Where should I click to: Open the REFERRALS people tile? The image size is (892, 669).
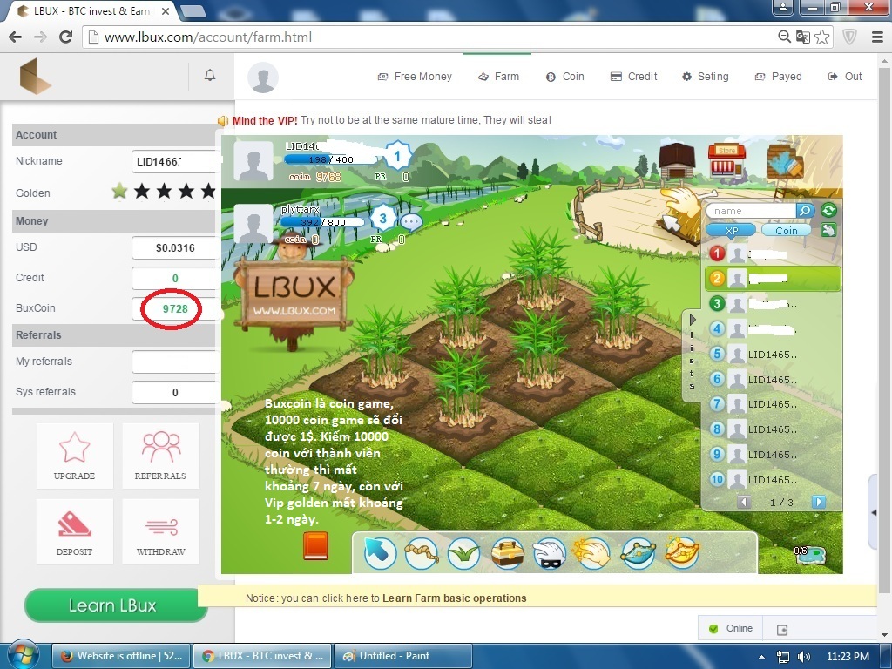160,456
